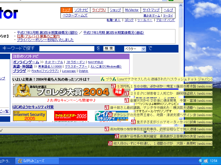The height and width of the screenshot is (165, 221).
Task: Open the トップ navigation tab
Action: coord(66,10)
